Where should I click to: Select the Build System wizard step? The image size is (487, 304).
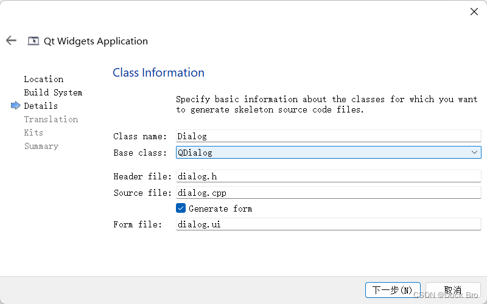[x=53, y=92]
